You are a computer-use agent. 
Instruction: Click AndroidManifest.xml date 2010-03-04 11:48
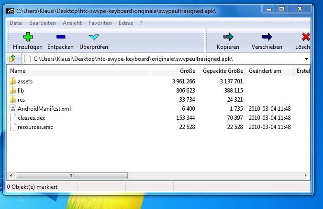[270, 108]
